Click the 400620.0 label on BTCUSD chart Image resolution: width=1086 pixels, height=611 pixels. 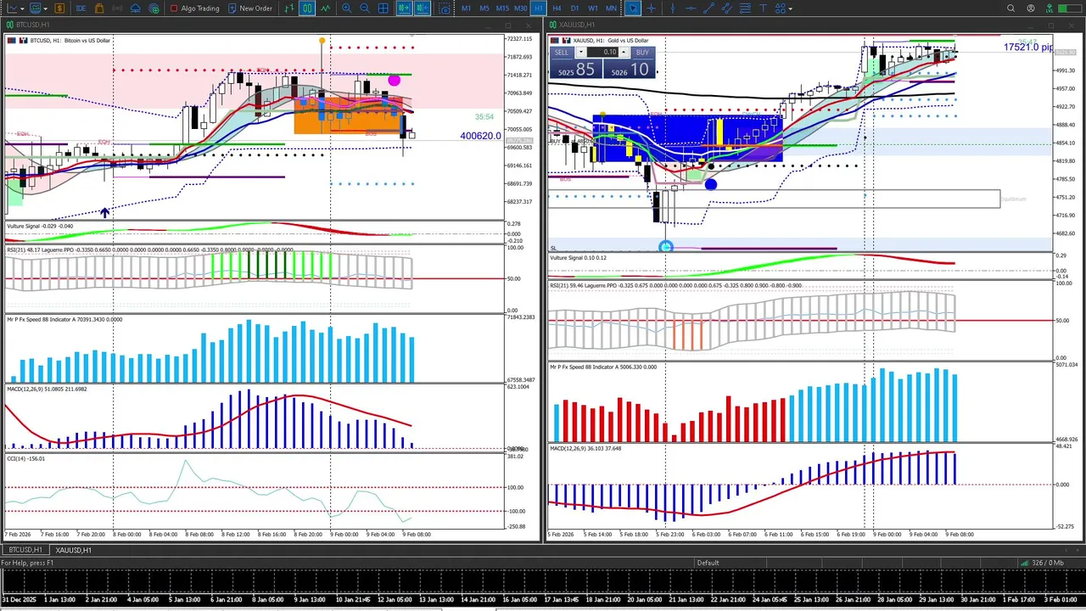pyautogui.click(x=480, y=136)
